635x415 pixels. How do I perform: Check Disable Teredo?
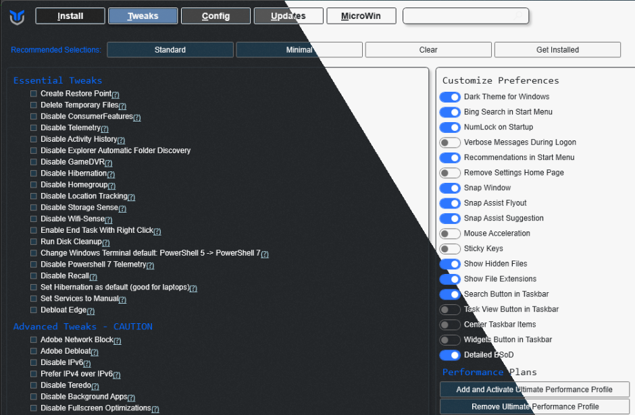coord(34,385)
